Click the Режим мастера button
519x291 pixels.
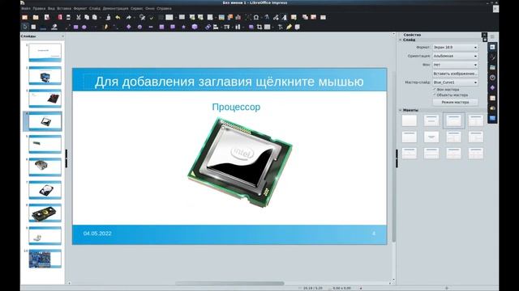click(455, 103)
